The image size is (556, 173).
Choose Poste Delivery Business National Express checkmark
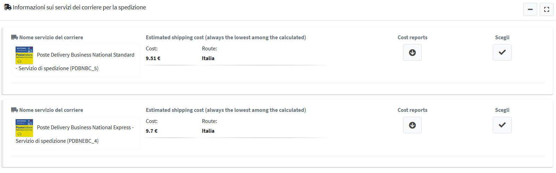[502, 125]
